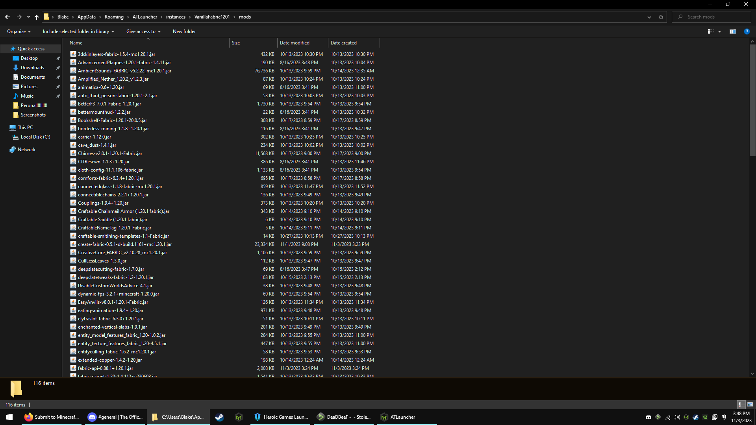
Task: Click the AppData breadcrumb segment
Action: tap(87, 17)
